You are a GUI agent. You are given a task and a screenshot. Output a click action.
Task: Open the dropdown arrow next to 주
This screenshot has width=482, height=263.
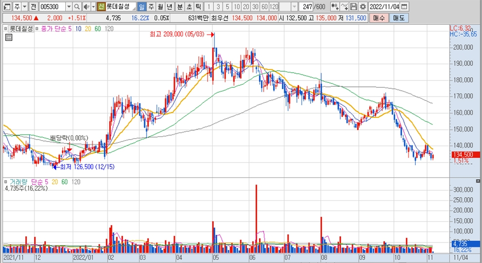coord(24,7)
